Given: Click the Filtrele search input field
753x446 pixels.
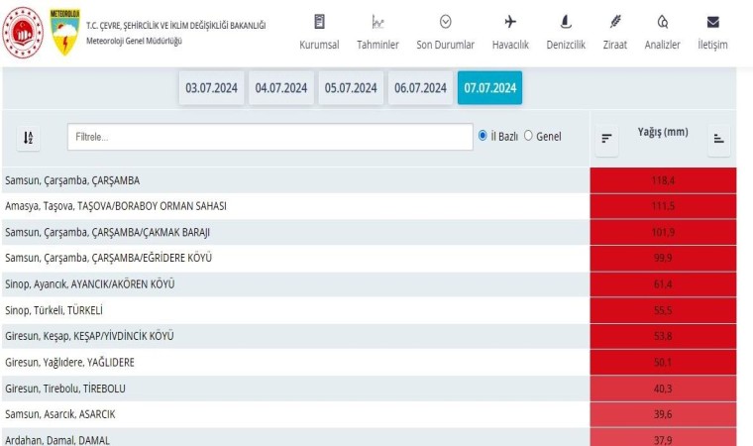Looking at the screenshot, I should click(269, 137).
